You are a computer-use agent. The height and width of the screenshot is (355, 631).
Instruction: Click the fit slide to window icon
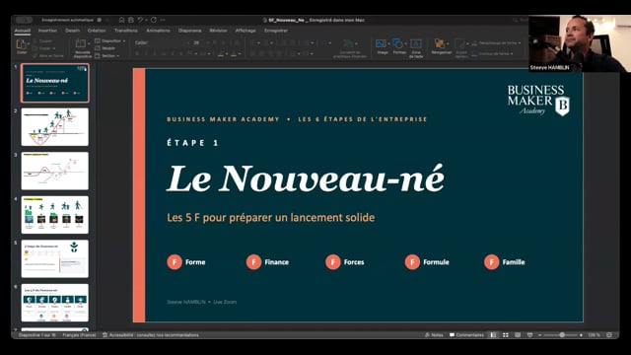click(x=609, y=335)
